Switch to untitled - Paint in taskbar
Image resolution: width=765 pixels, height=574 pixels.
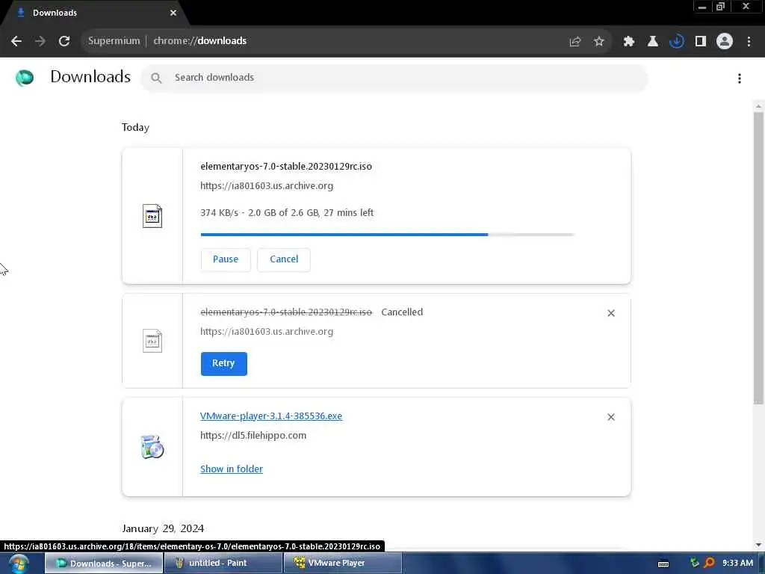223,564
